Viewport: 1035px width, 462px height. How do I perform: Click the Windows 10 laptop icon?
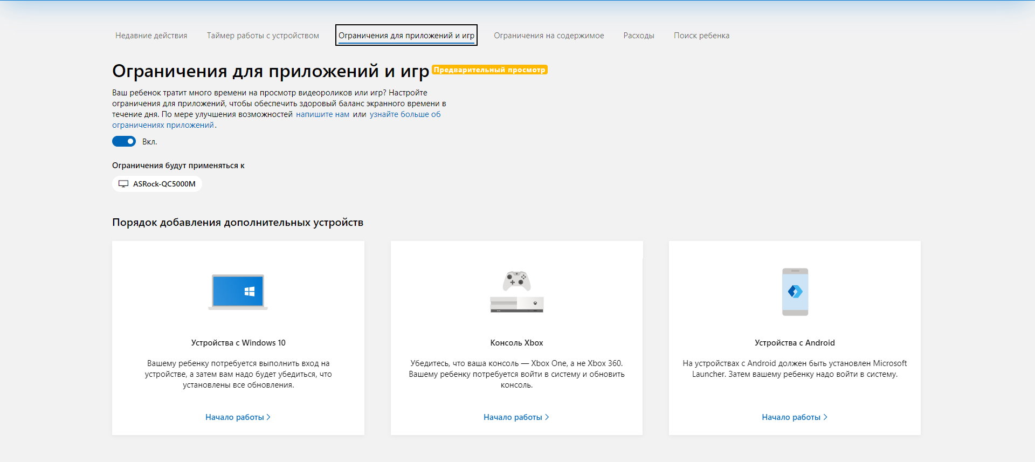(238, 292)
